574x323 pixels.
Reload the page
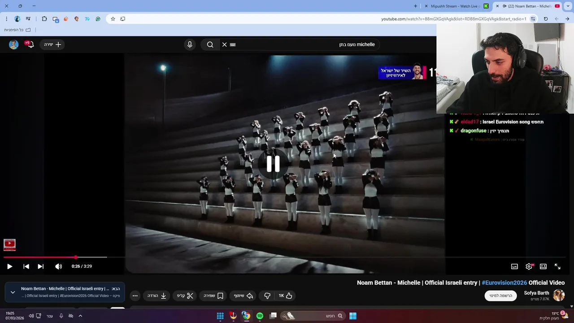point(546,19)
